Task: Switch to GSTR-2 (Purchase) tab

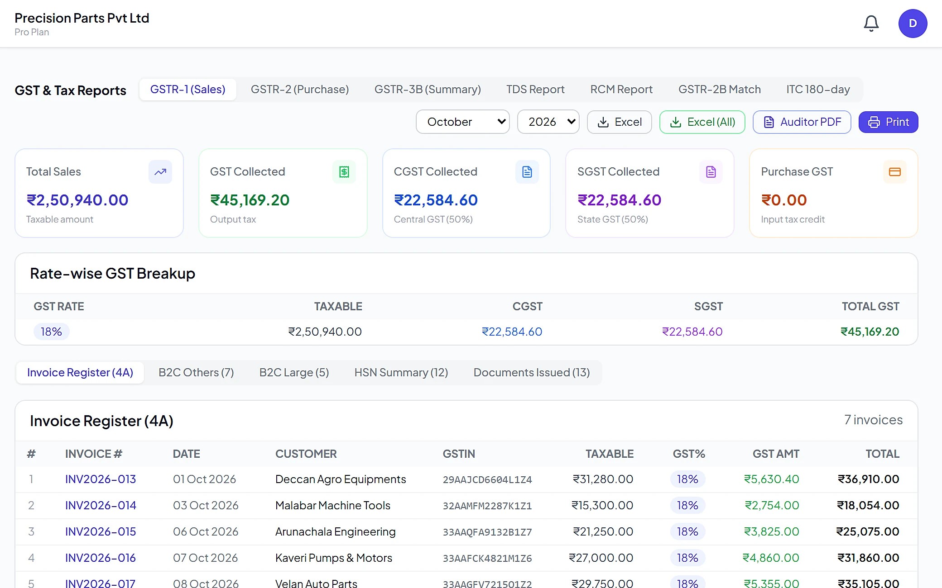Action: (x=300, y=90)
